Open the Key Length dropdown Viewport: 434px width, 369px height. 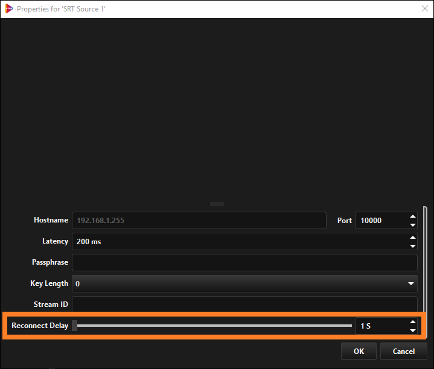pos(244,283)
